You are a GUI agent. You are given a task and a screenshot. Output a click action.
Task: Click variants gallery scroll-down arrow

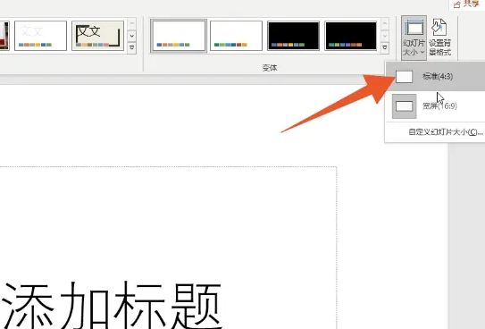click(x=384, y=36)
